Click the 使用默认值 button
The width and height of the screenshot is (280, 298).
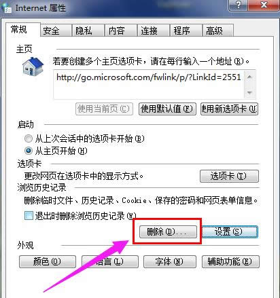click(167, 109)
